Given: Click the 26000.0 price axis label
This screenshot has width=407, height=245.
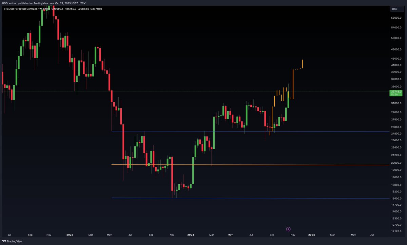Looking at the screenshot, I should [x=396, y=127].
